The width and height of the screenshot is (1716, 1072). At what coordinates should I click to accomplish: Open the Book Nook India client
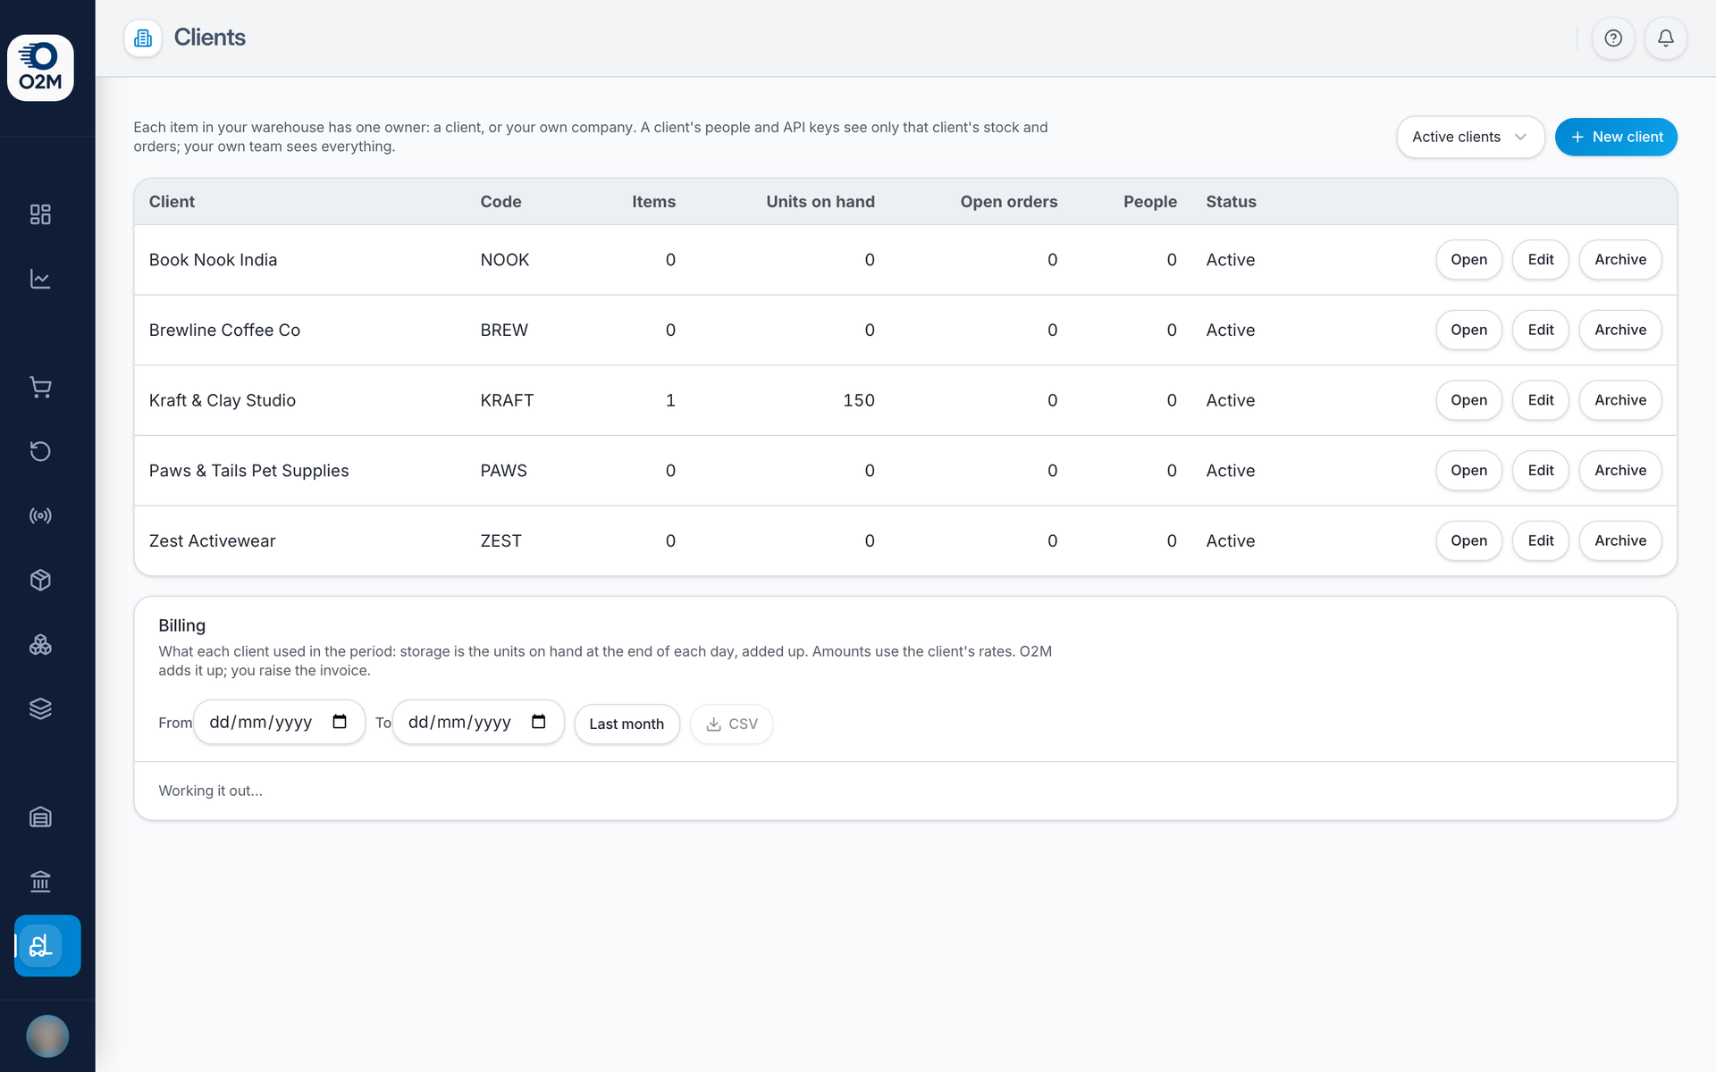pos(1468,260)
